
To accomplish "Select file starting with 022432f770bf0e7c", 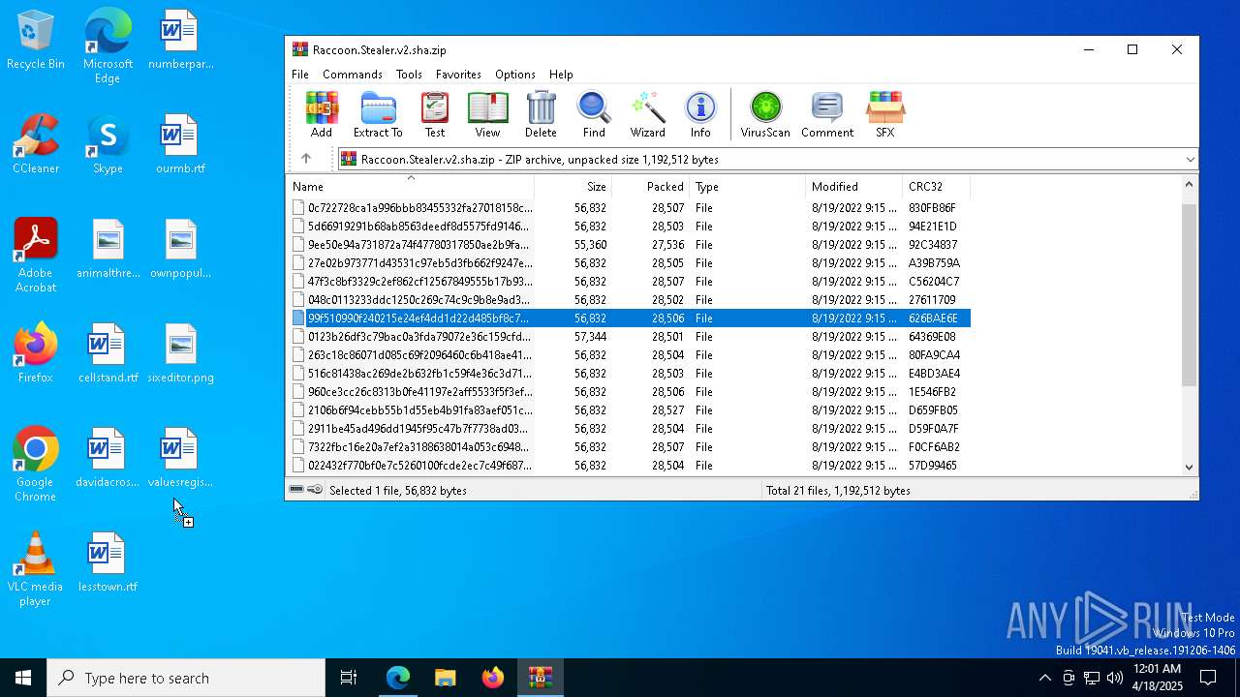I will click(630, 465).
